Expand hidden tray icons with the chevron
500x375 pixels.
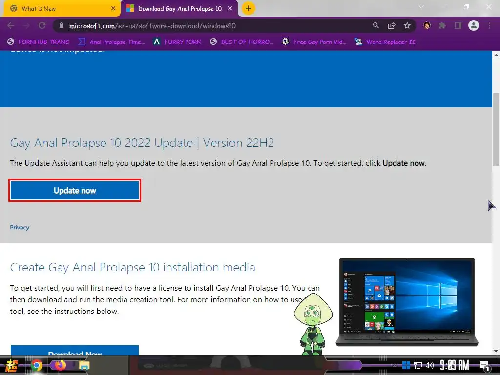[394, 365]
